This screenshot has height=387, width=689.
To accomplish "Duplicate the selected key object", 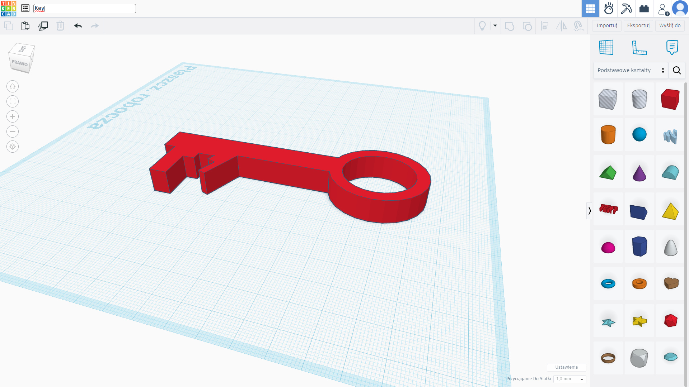I will click(43, 26).
